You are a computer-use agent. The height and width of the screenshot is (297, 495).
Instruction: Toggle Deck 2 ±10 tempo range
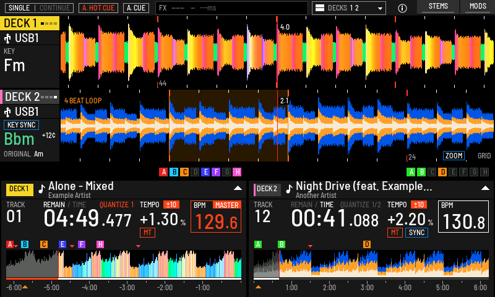pyautogui.click(x=419, y=205)
